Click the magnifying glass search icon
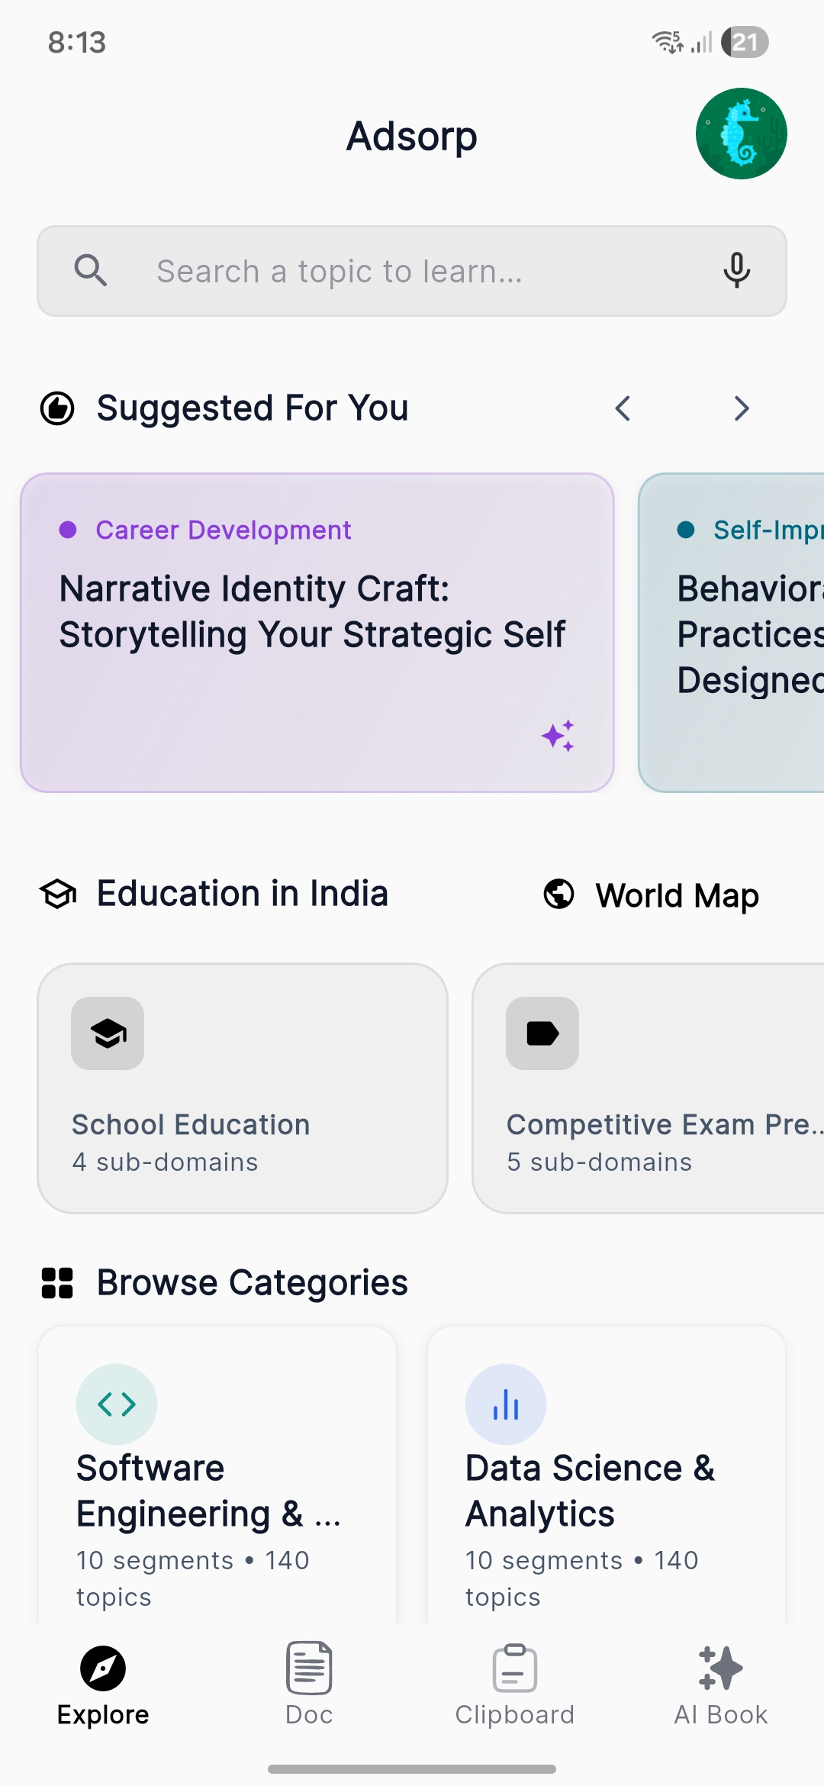 tap(90, 270)
